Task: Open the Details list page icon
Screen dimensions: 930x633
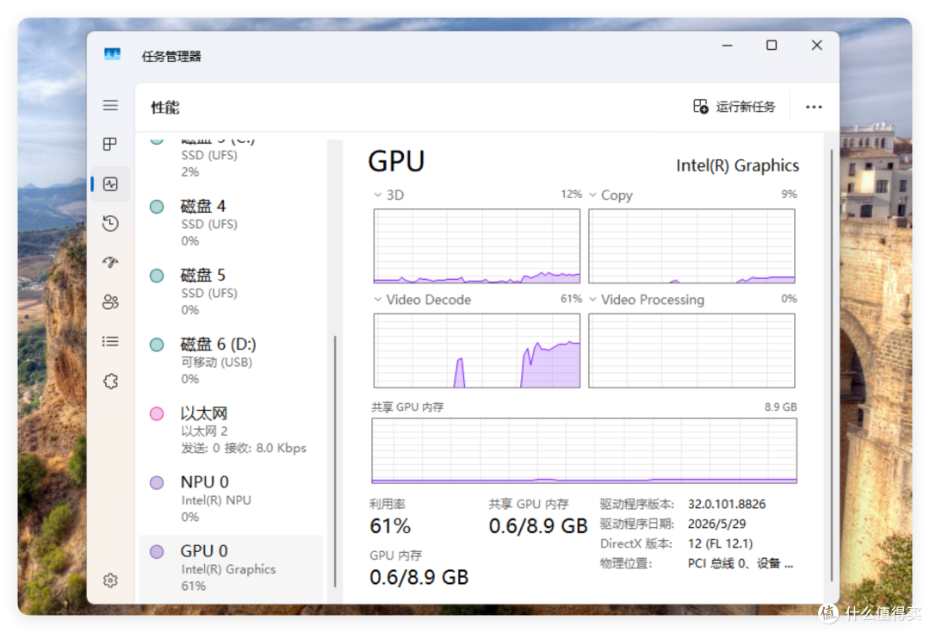Action: tap(110, 342)
